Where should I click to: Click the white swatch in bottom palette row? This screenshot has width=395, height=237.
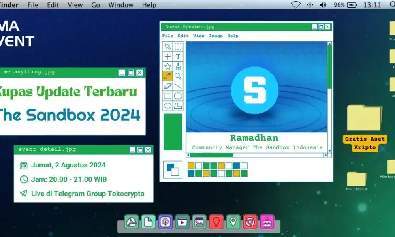pos(221,173)
